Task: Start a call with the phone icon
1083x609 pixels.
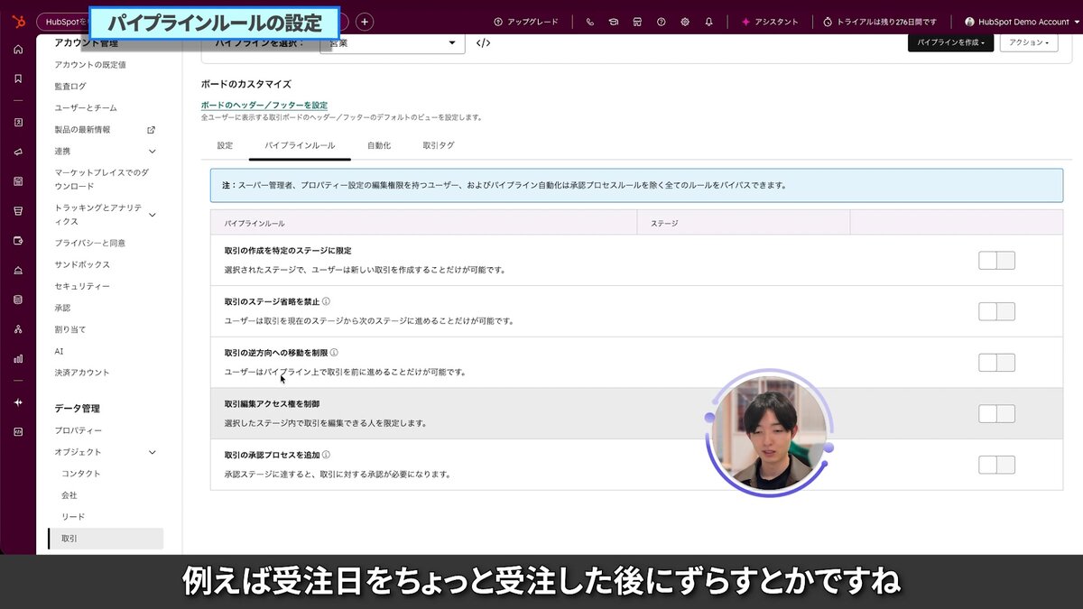Action: click(x=590, y=22)
